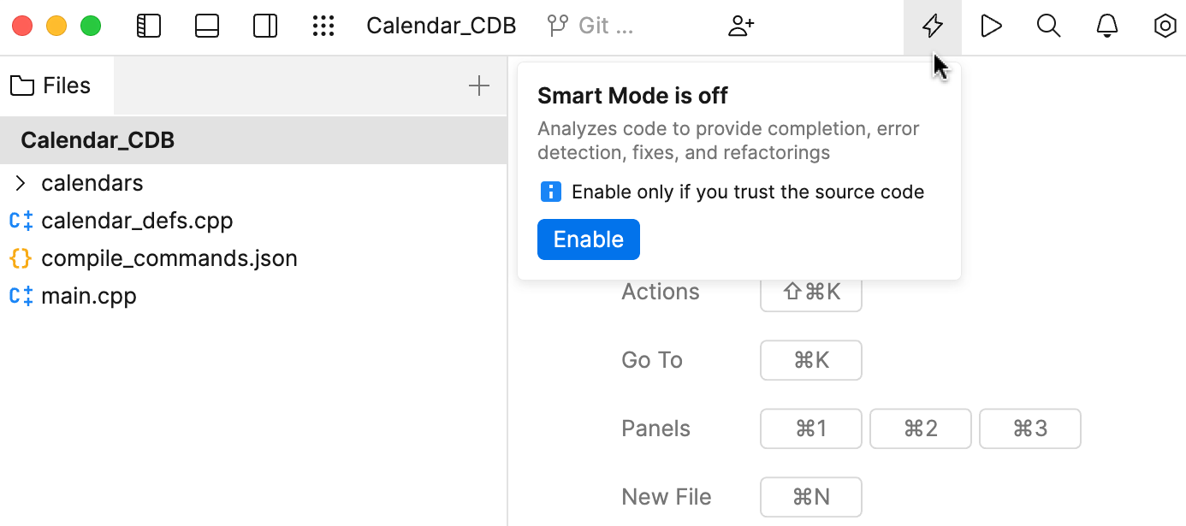This screenshot has width=1186, height=526.
Task: Expand the calendars folder
Action: tap(20, 182)
